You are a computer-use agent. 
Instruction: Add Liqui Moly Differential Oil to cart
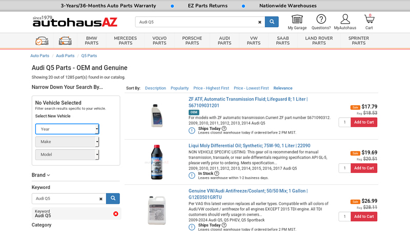[x=364, y=168]
